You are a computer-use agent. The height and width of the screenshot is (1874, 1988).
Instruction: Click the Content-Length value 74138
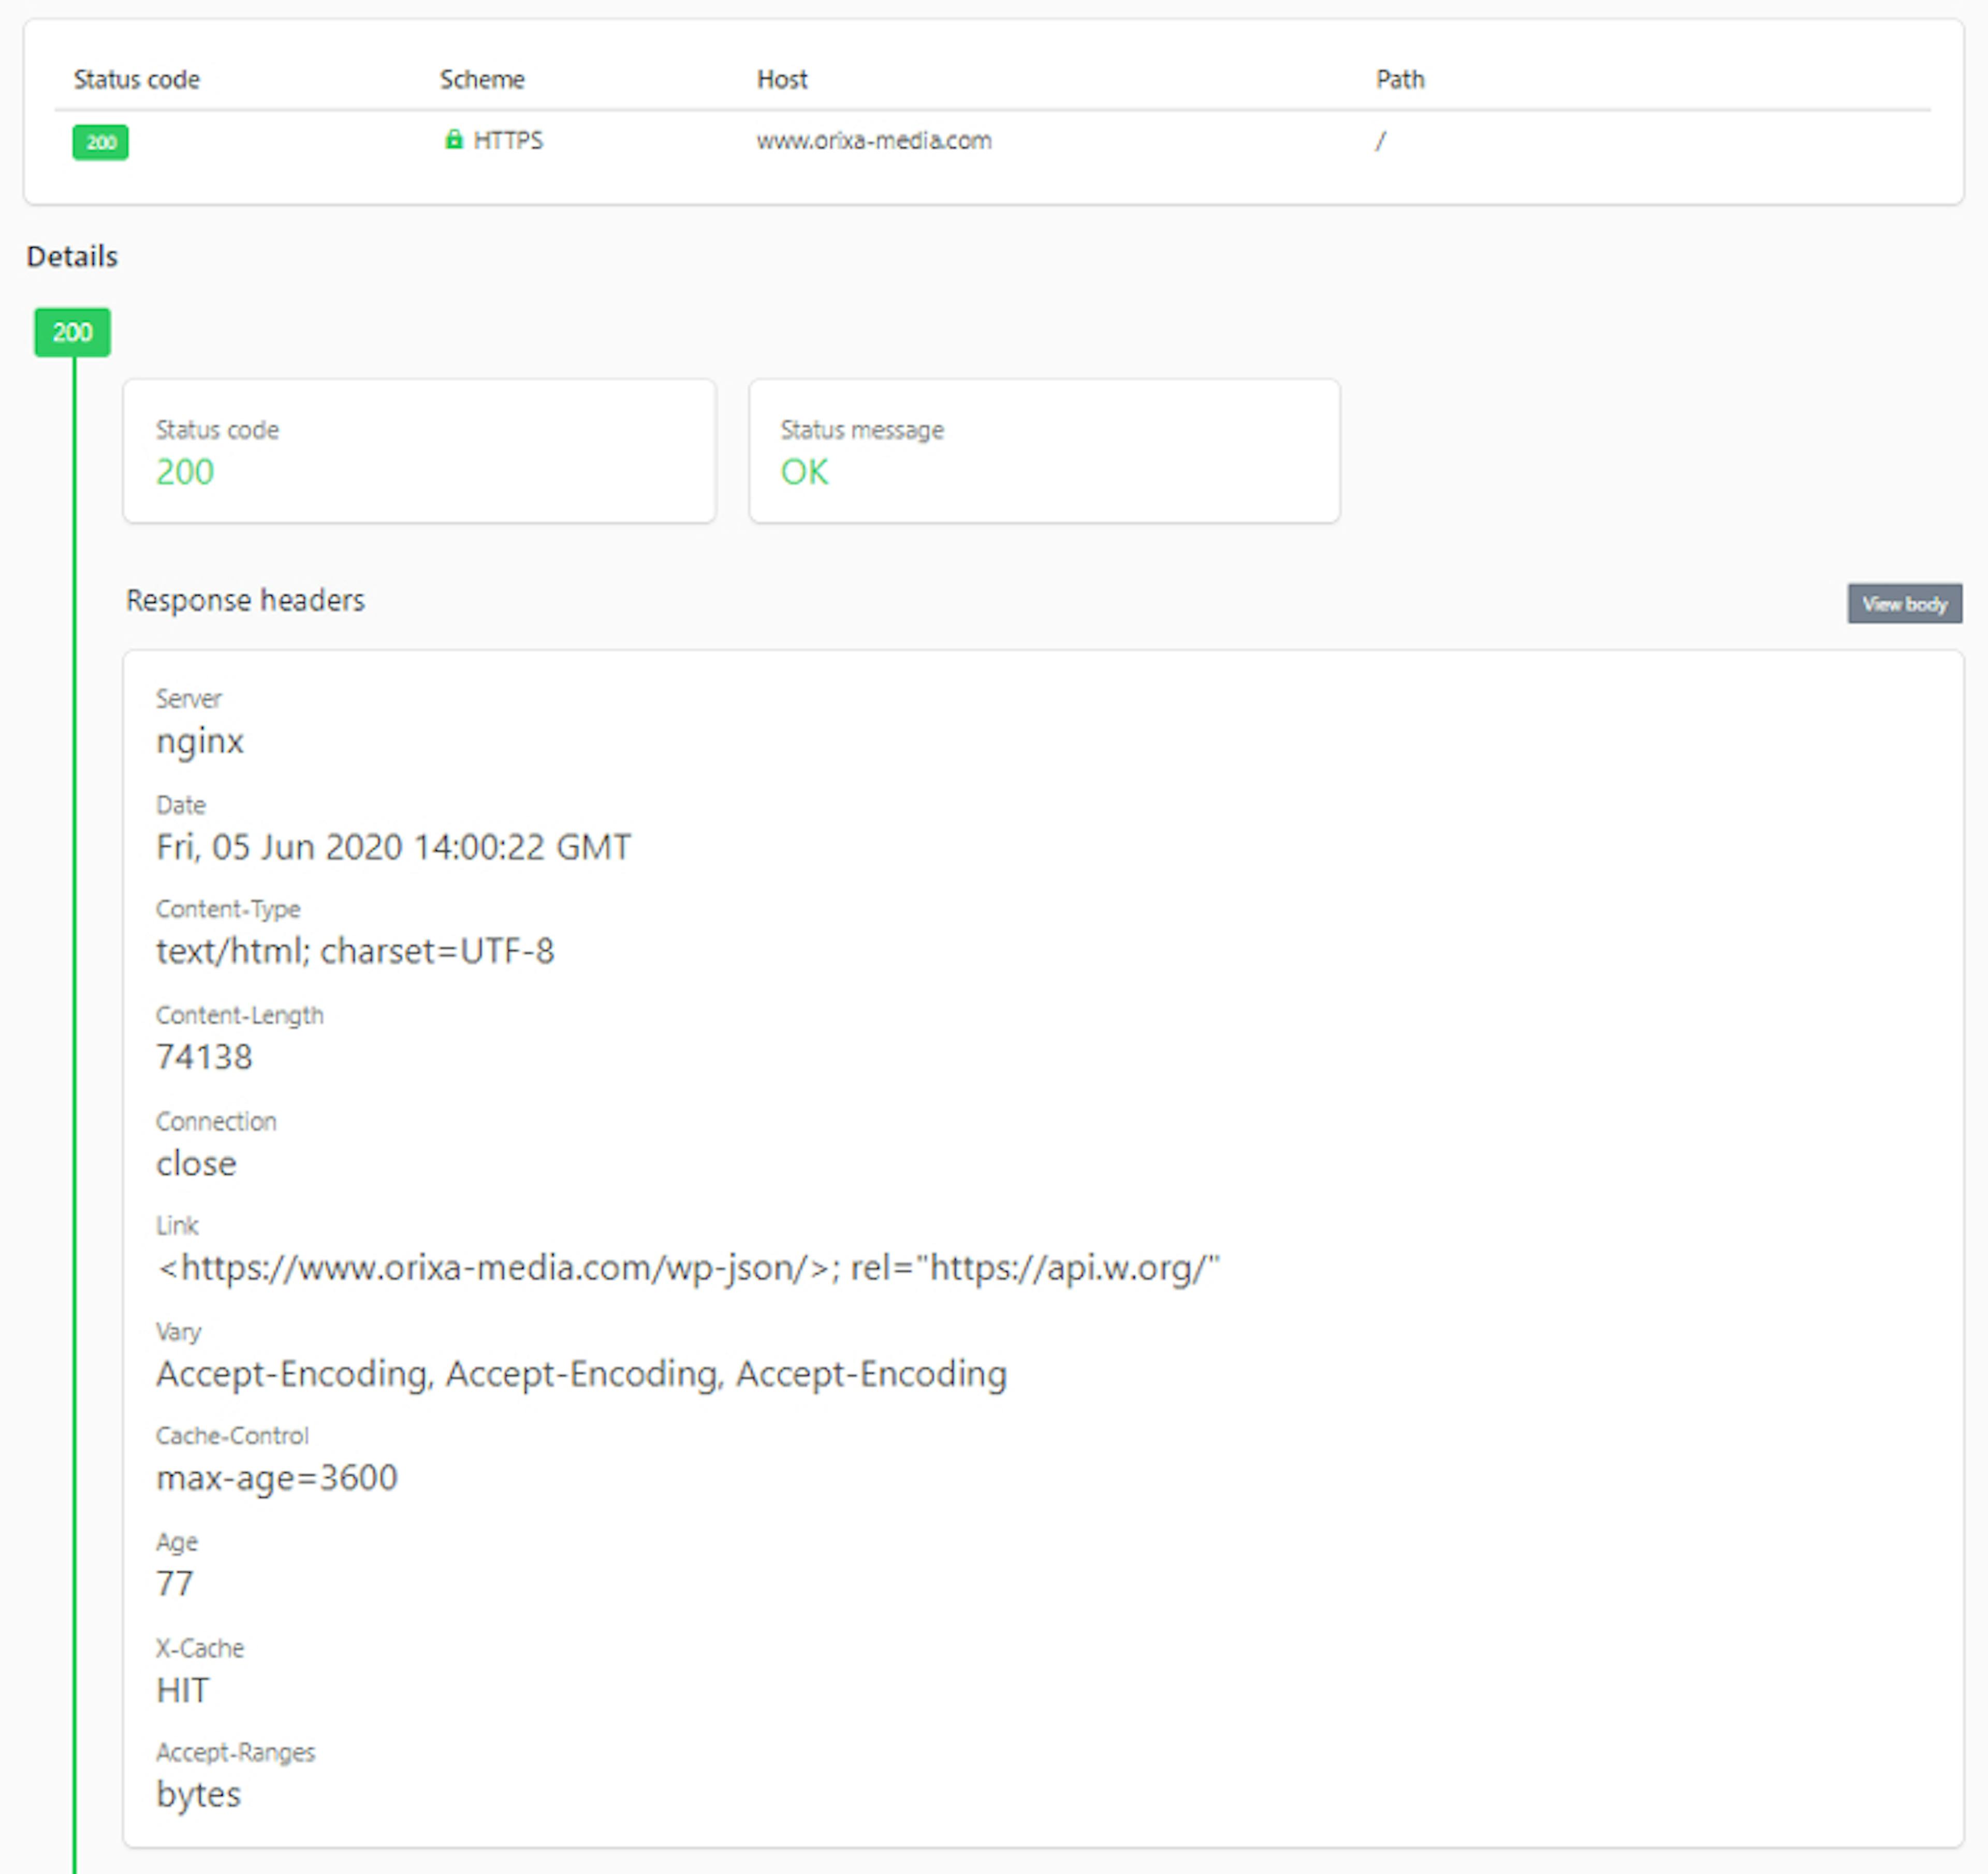pyautogui.click(x=204, y=1057)
